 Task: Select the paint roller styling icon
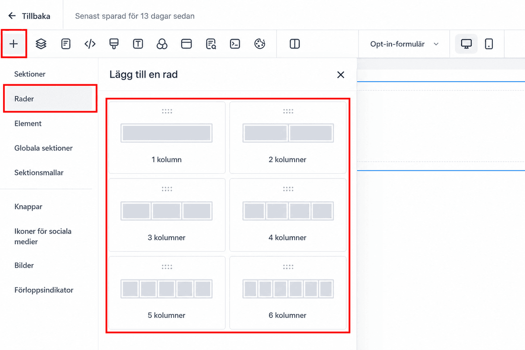(x=114, y=44)
